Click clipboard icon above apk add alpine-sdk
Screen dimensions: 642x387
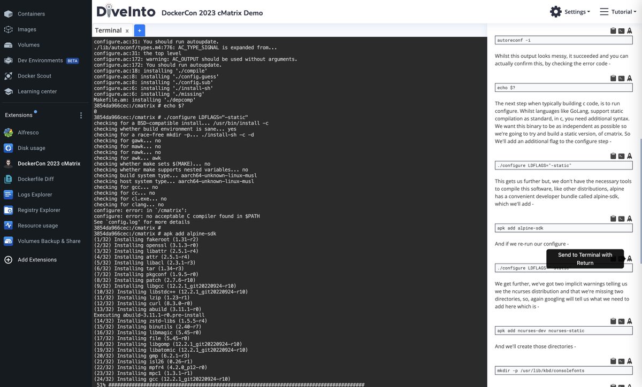point(613,219)
